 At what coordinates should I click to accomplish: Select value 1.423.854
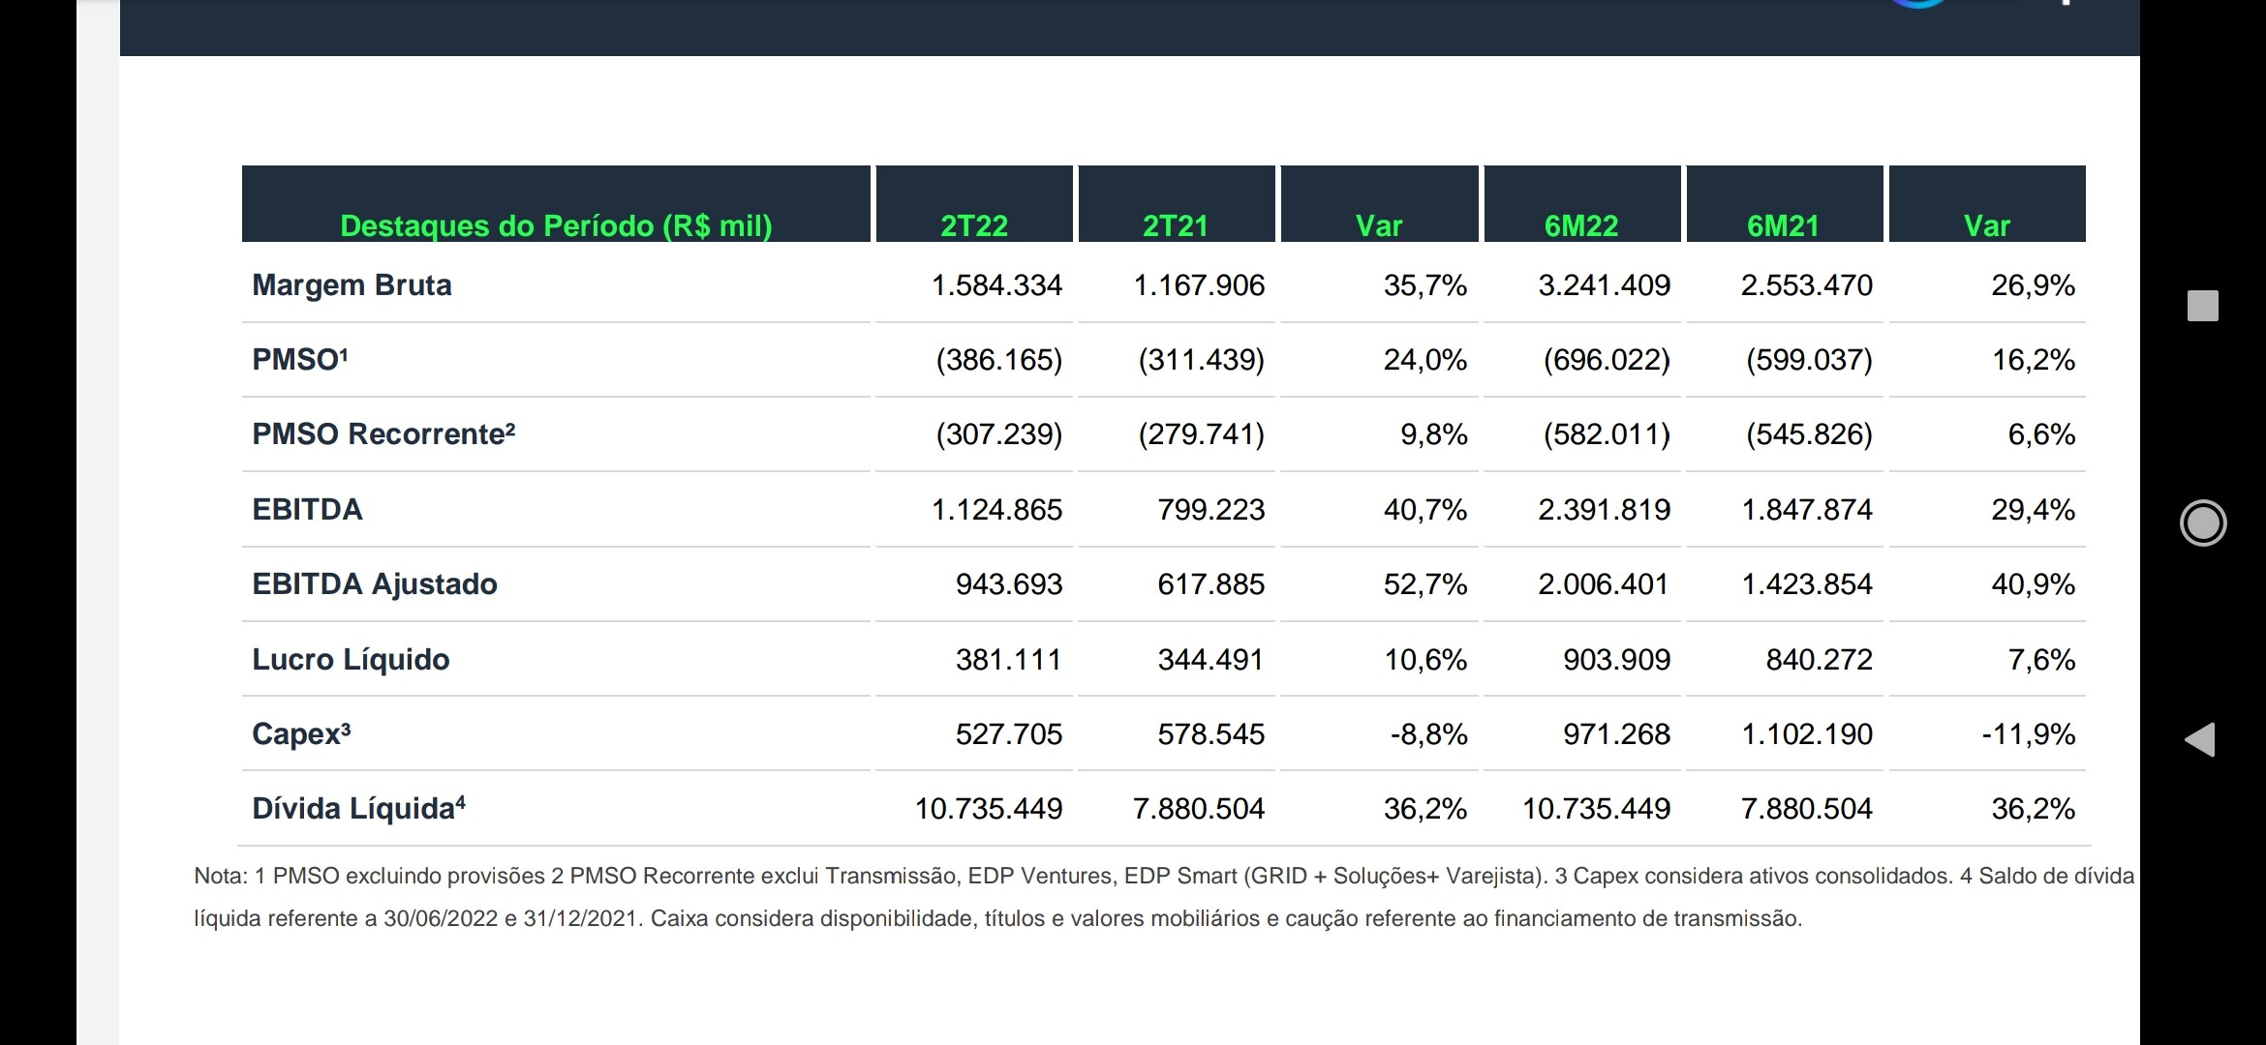point(1807,584)
